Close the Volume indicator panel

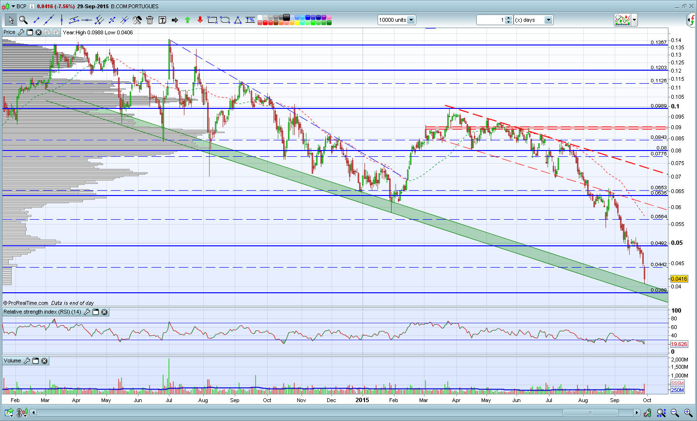click(x=45, y=361)
